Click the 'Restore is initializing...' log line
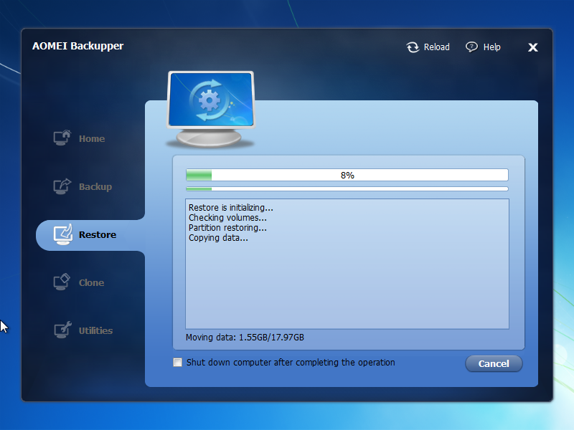This screenshot has height=430, width=574. click(231, 207)
